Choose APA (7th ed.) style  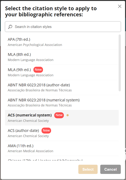coord(62,42)
